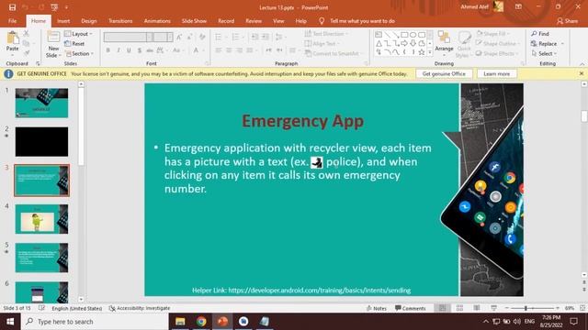Click English (United States) language indicator
This screenshot has height=330, width=588.
point(77,308)
